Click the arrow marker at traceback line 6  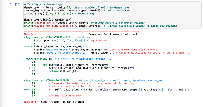(28, 47)
